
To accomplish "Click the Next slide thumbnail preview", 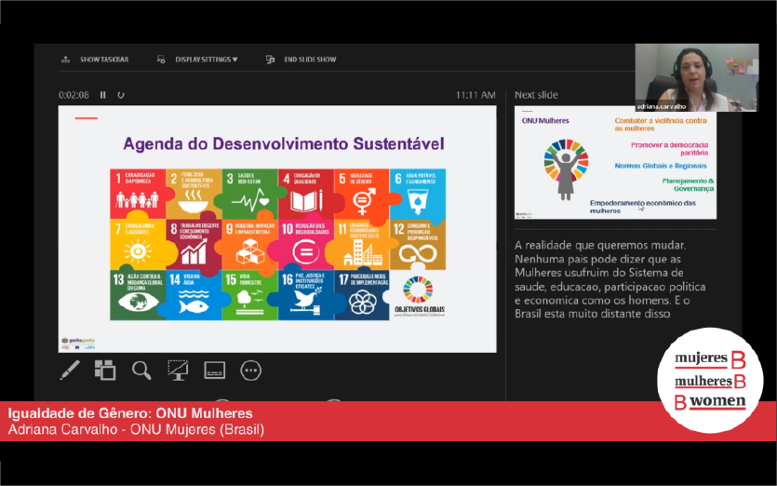I will point(615,162).
